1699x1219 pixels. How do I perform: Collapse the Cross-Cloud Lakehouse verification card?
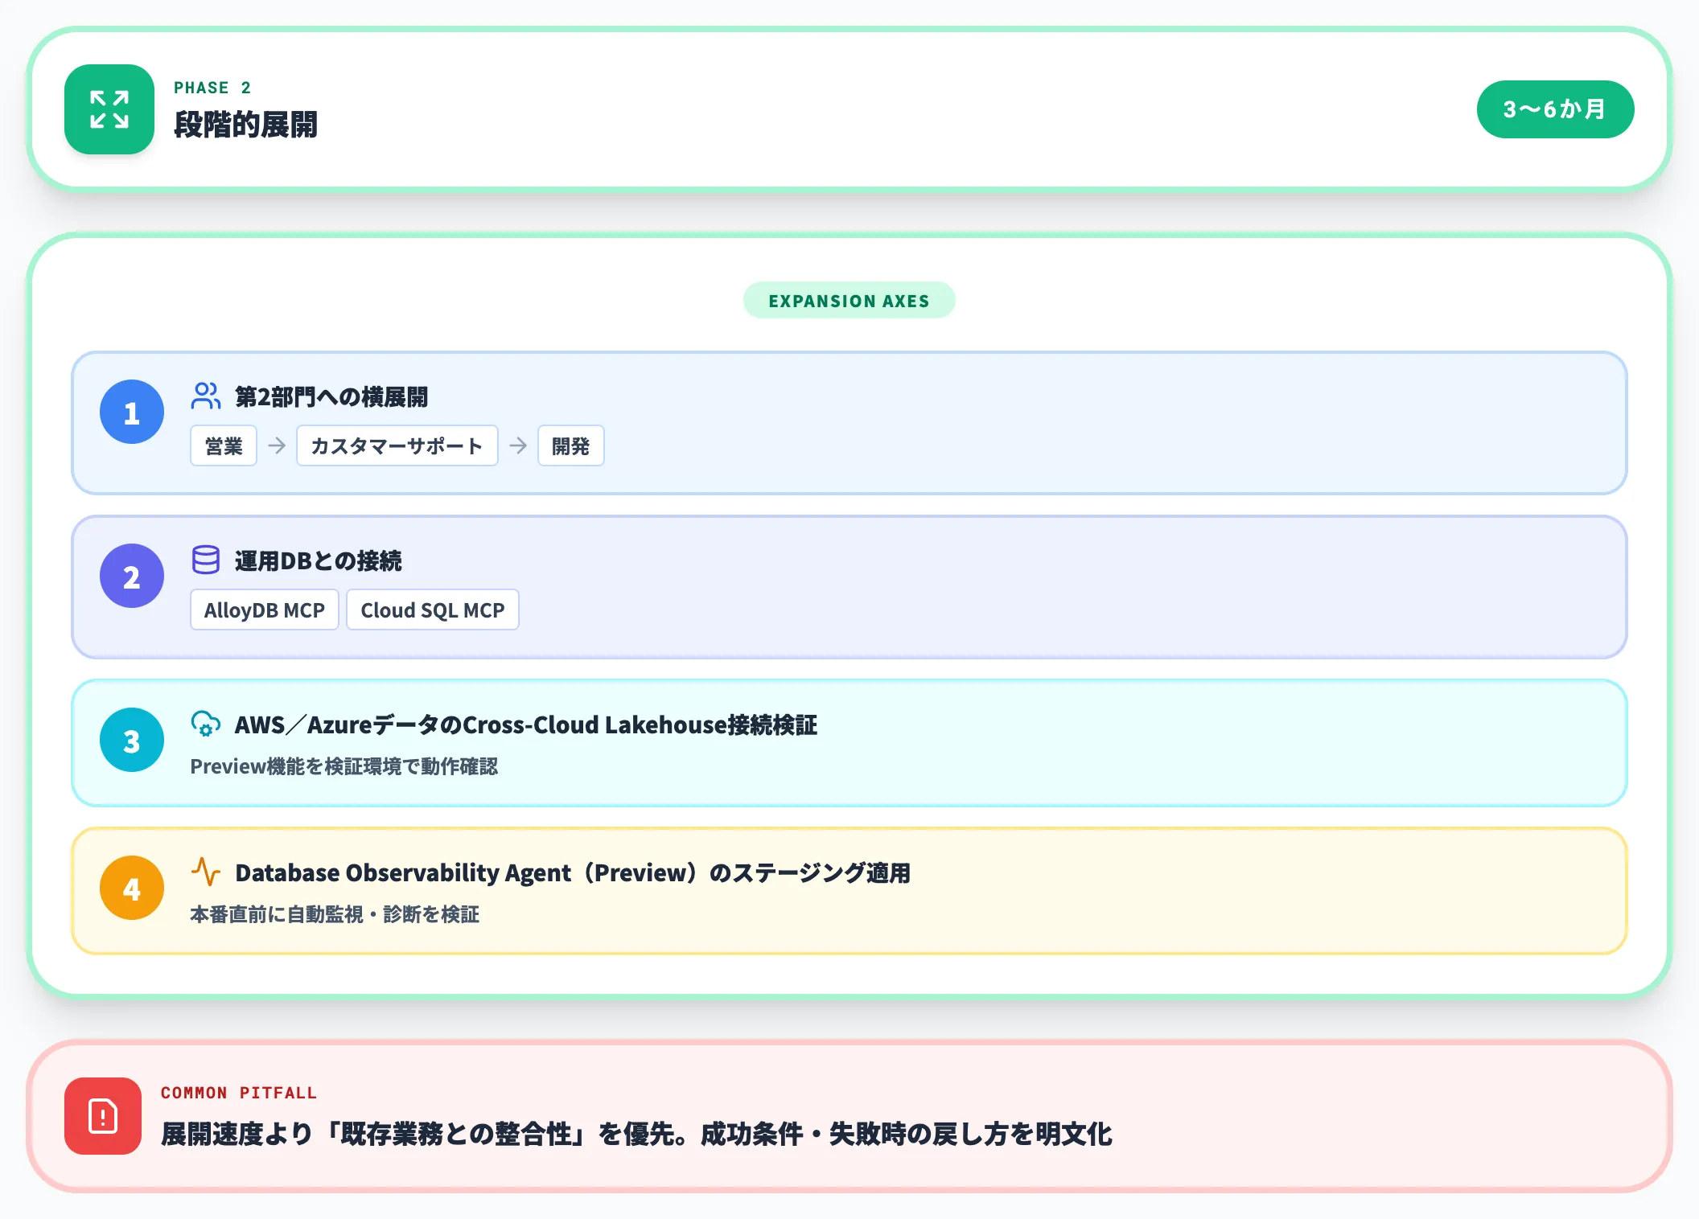pos(849,742)
